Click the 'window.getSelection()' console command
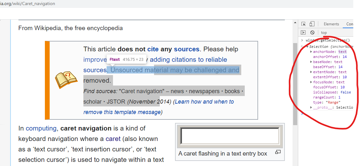Viewport: 359px width, 166px height. 328,40
